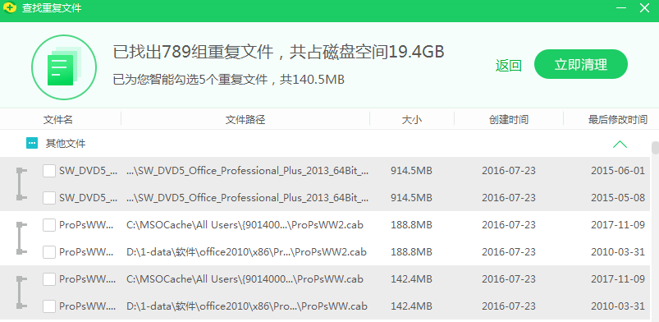Check the SW_DVD5 file modified 2015-05-08
Image resolution: width=659 pixels, height=322 pixels.
click(49, 198)
